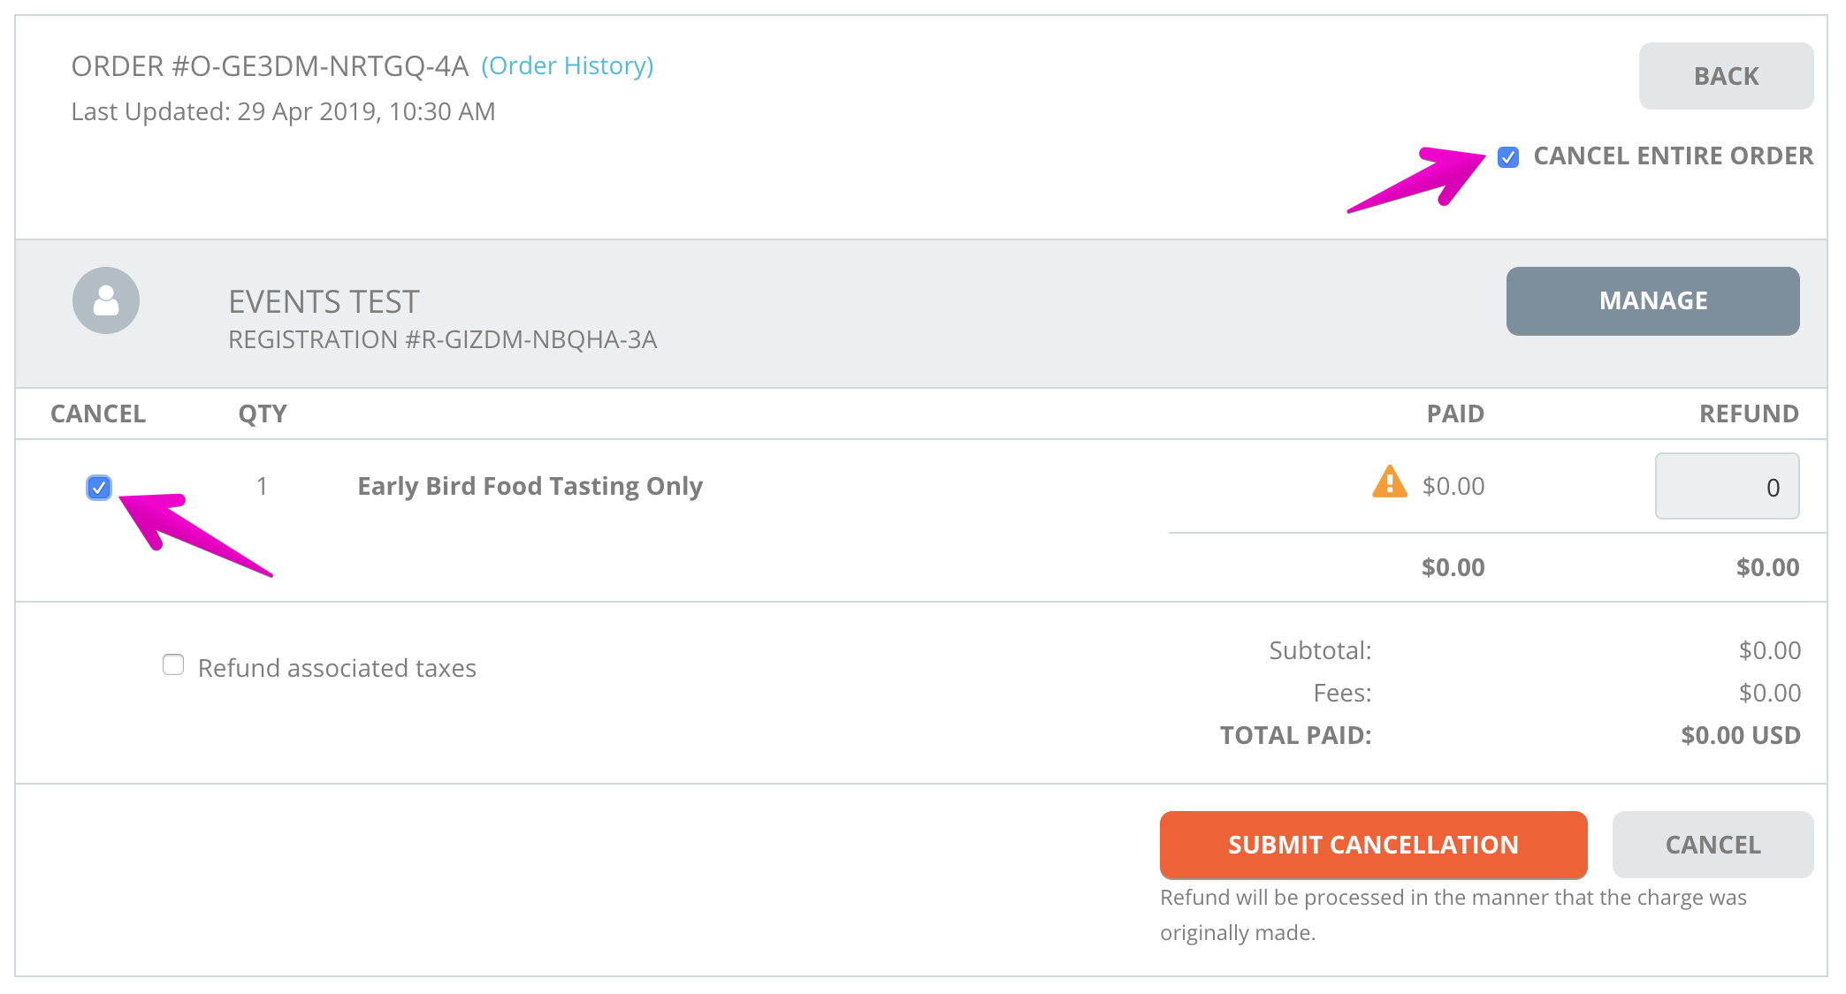Click the Events Test registrant name
Image resolution: width=1846 pixels, height=994 pixels.
[x=324, y=302]
